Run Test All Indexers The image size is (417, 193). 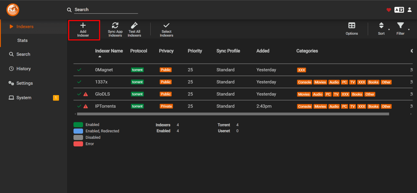coord(134,25)
